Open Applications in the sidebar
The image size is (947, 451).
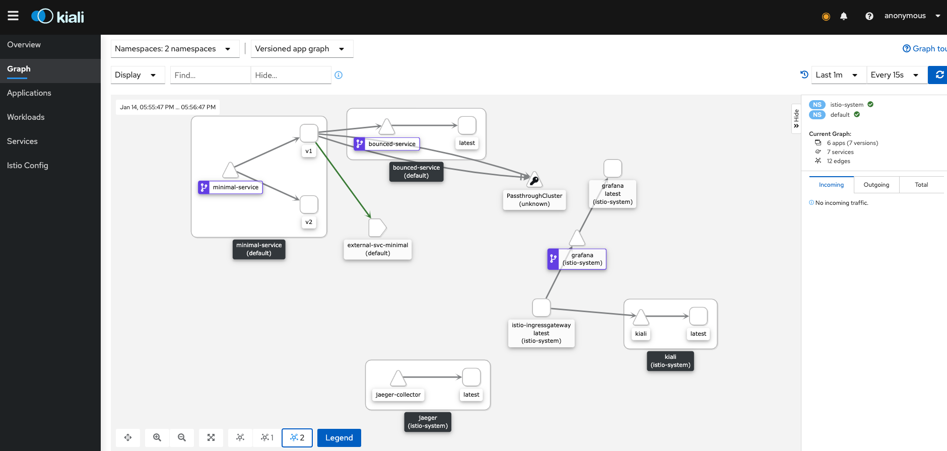50,93
